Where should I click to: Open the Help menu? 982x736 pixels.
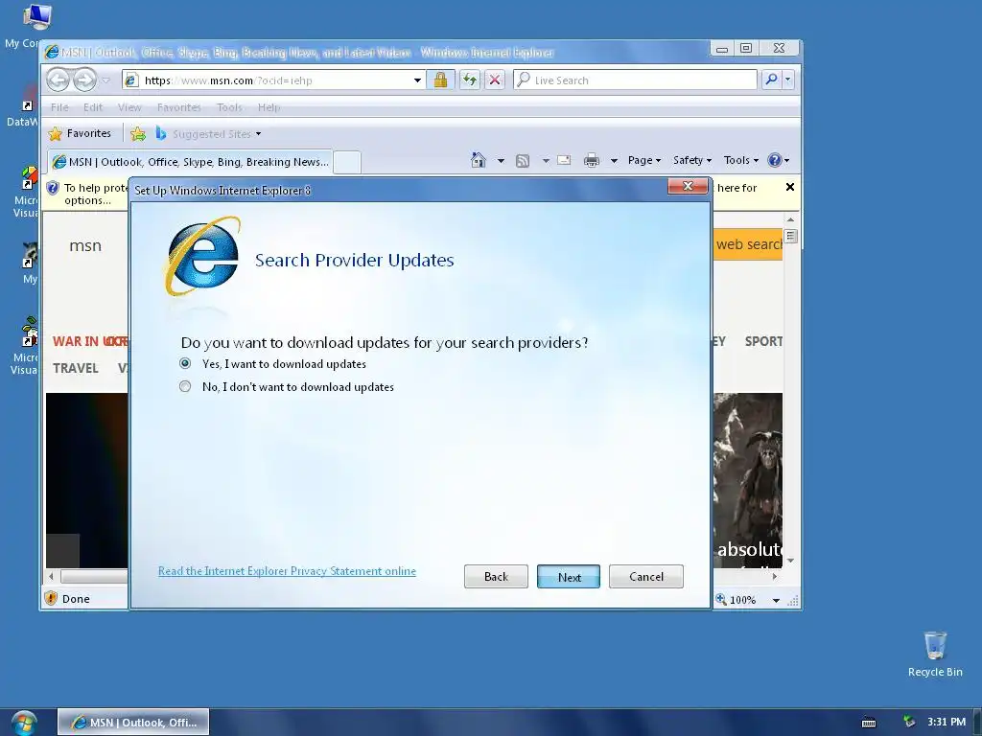tap(269, 107)
